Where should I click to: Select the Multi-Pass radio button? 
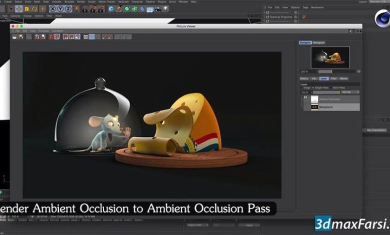332,87
